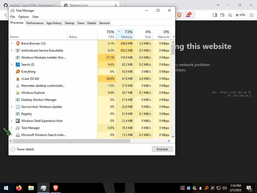
Task: Select the 27.1% CPU cell
Action: 107,58
